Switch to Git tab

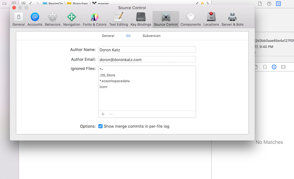(128, 36)
